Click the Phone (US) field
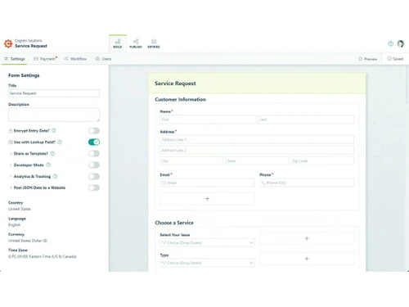The height and width of the screenshot is (307, 409). (307, 183)
